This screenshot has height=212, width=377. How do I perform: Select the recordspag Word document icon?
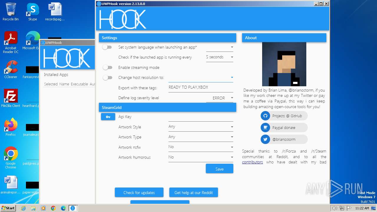click(55, 12)
